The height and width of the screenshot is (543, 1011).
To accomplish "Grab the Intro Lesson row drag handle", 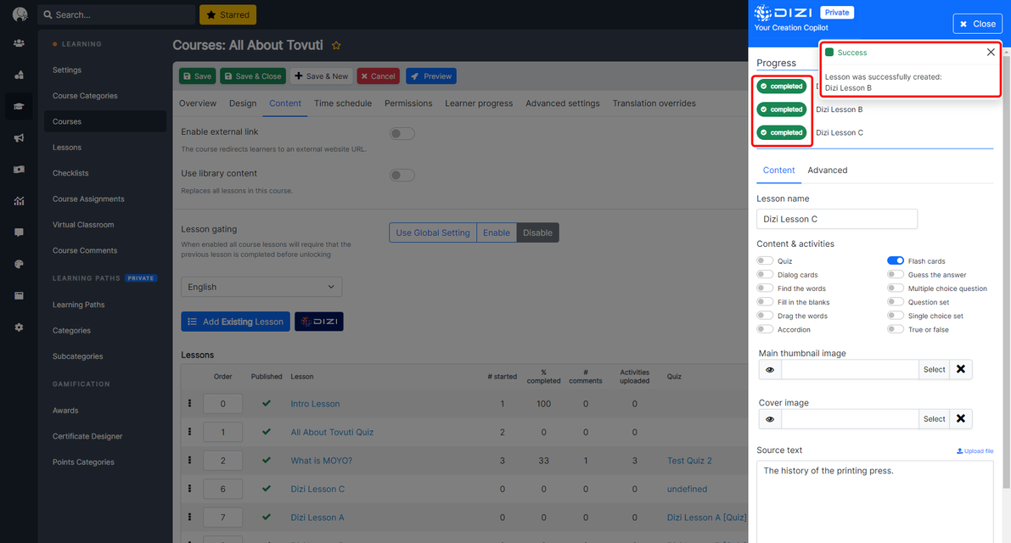I will coord(189,403).
